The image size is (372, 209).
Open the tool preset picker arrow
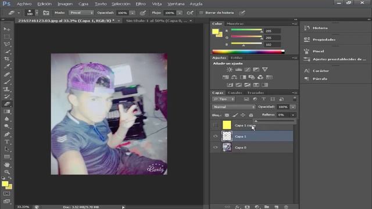[x=19, y=13]
